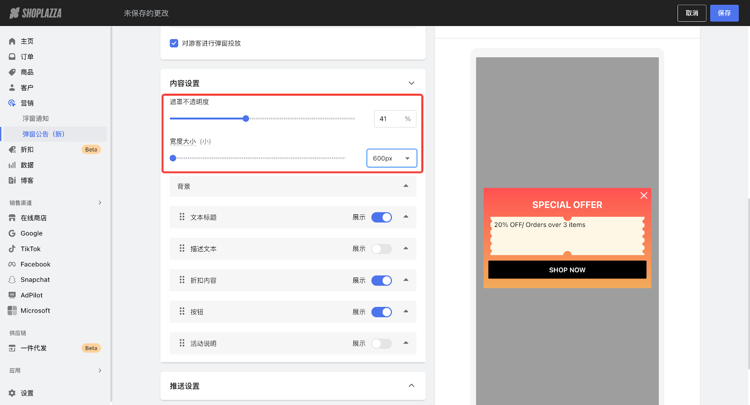The width and height of the screenshot is (750, 405).
Task: Expand the 描述文本 row arrow
Action: (406, 248)
